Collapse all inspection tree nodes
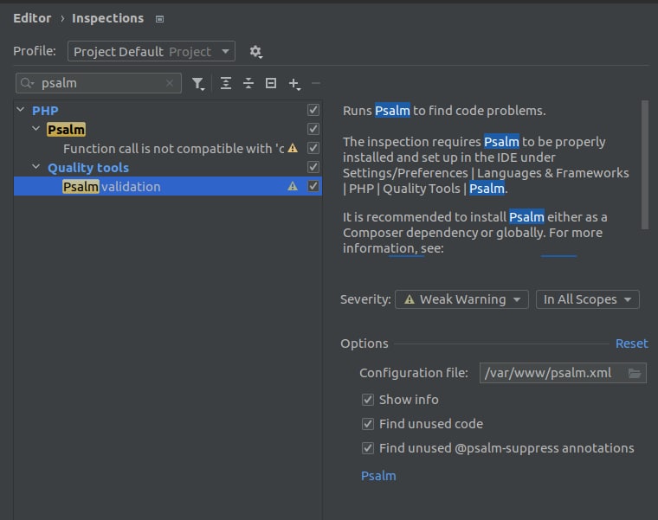Viewport: 658px width, 520px height. point(248,83)
